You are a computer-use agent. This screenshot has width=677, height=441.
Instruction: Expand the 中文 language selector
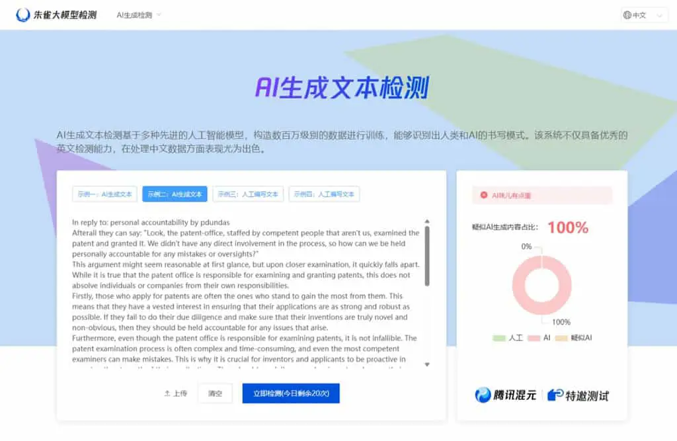(645, 15)
